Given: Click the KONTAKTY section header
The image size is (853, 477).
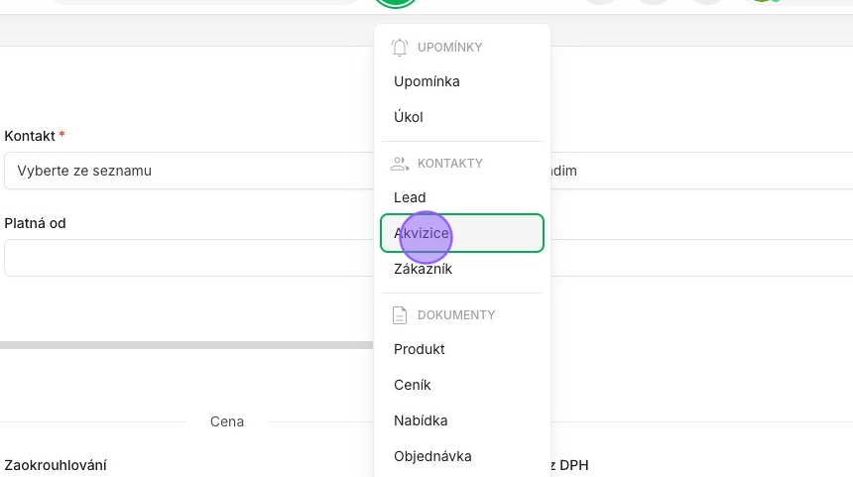Looking at the screenshot, I should (x=450, y=164).
